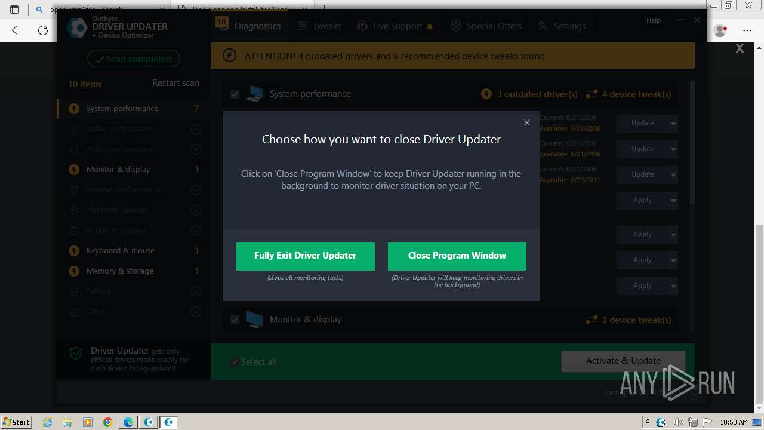The height and width of the screenshot is (430, 764).
Task: Click the Edge profile avatar icon
Action: coord(720,30)
